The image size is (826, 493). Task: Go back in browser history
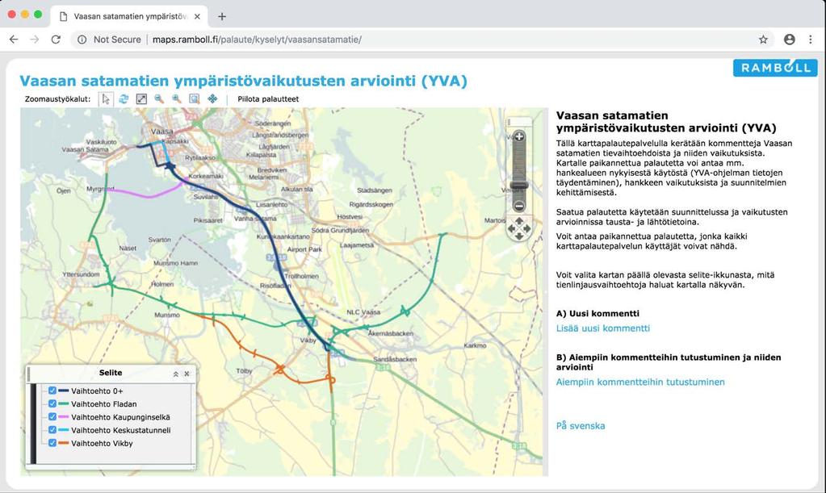point(14,40)
